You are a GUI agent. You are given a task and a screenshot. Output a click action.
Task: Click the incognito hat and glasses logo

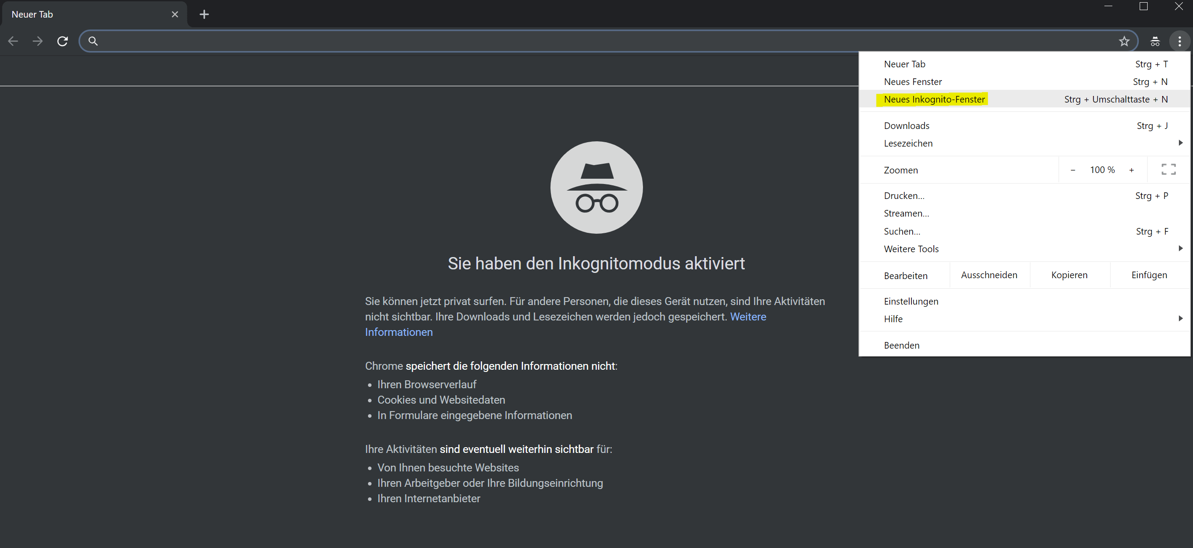[597, 188]
